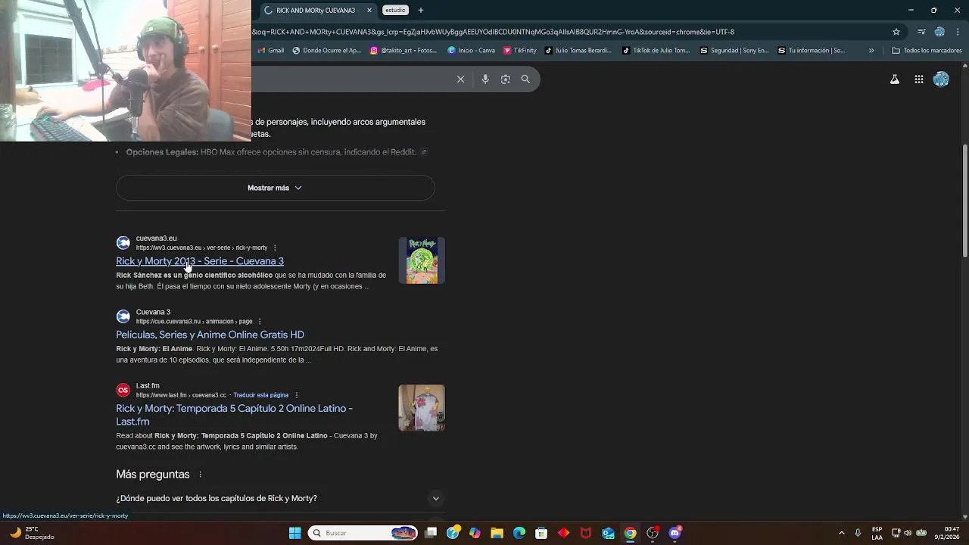Open File Explorer from taskbar

pyautogui.click(x=497, y=533)
